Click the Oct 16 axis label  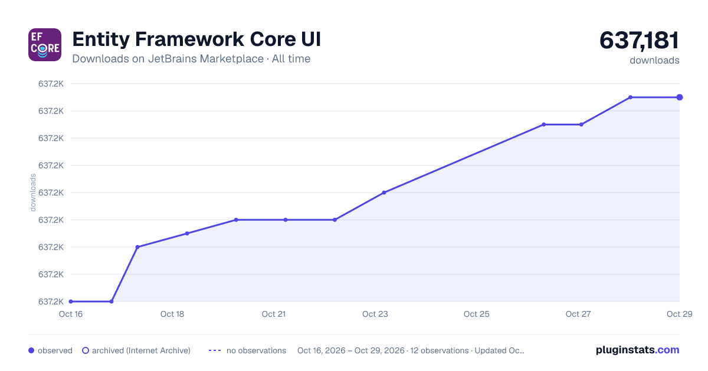pos(71,314)
